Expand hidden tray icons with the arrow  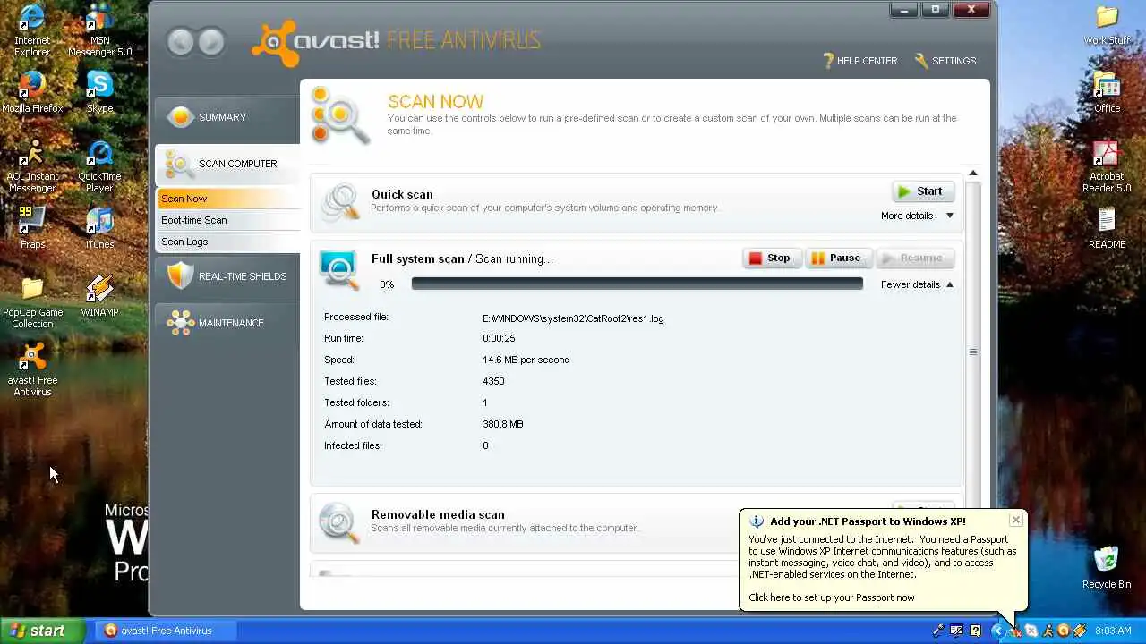998,631
